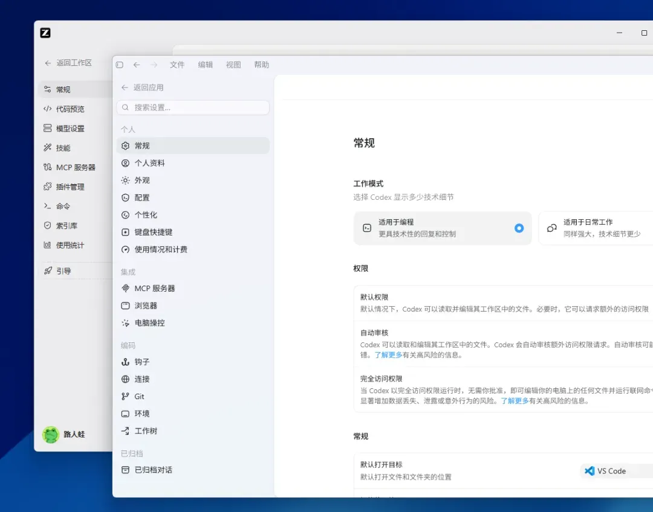Open 代码预览 in back window sidebar
The image size is (653, 512).
click(70, 109)
